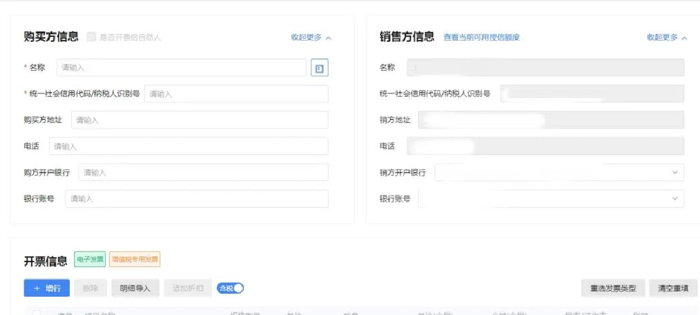The image size is (700, 315).
Task: Click the 购买方地址 input field
Action: pos(199,120)
